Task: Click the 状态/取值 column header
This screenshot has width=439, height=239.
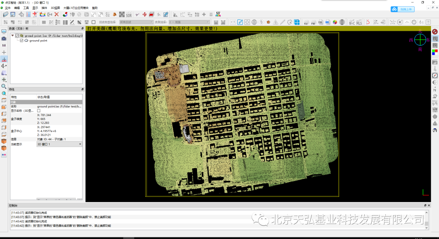Action: [43, 97]
